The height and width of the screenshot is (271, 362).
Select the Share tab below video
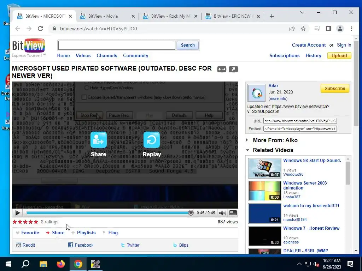pyautogui.click(x=56, y=233)
